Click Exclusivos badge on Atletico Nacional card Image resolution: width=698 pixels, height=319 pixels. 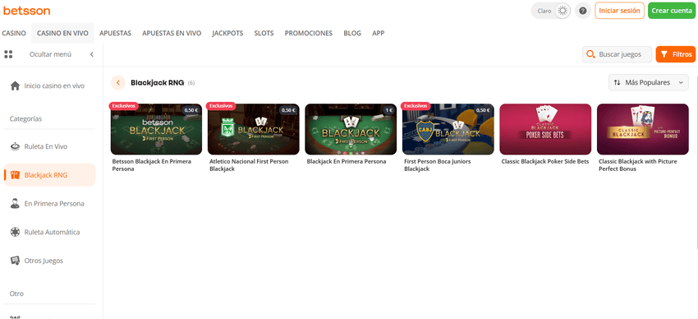coord(221,106)
